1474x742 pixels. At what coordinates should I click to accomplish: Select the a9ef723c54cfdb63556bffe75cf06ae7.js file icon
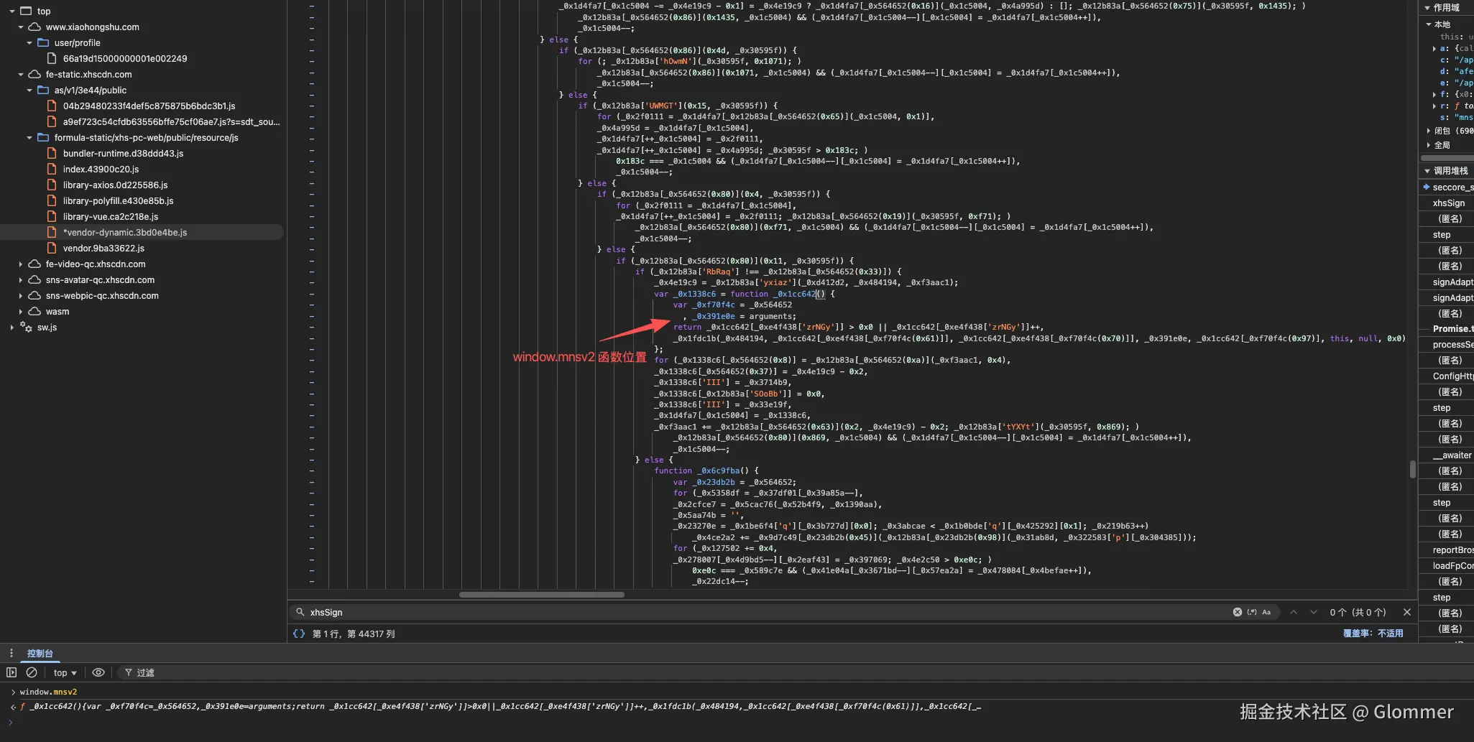(52, 122)
